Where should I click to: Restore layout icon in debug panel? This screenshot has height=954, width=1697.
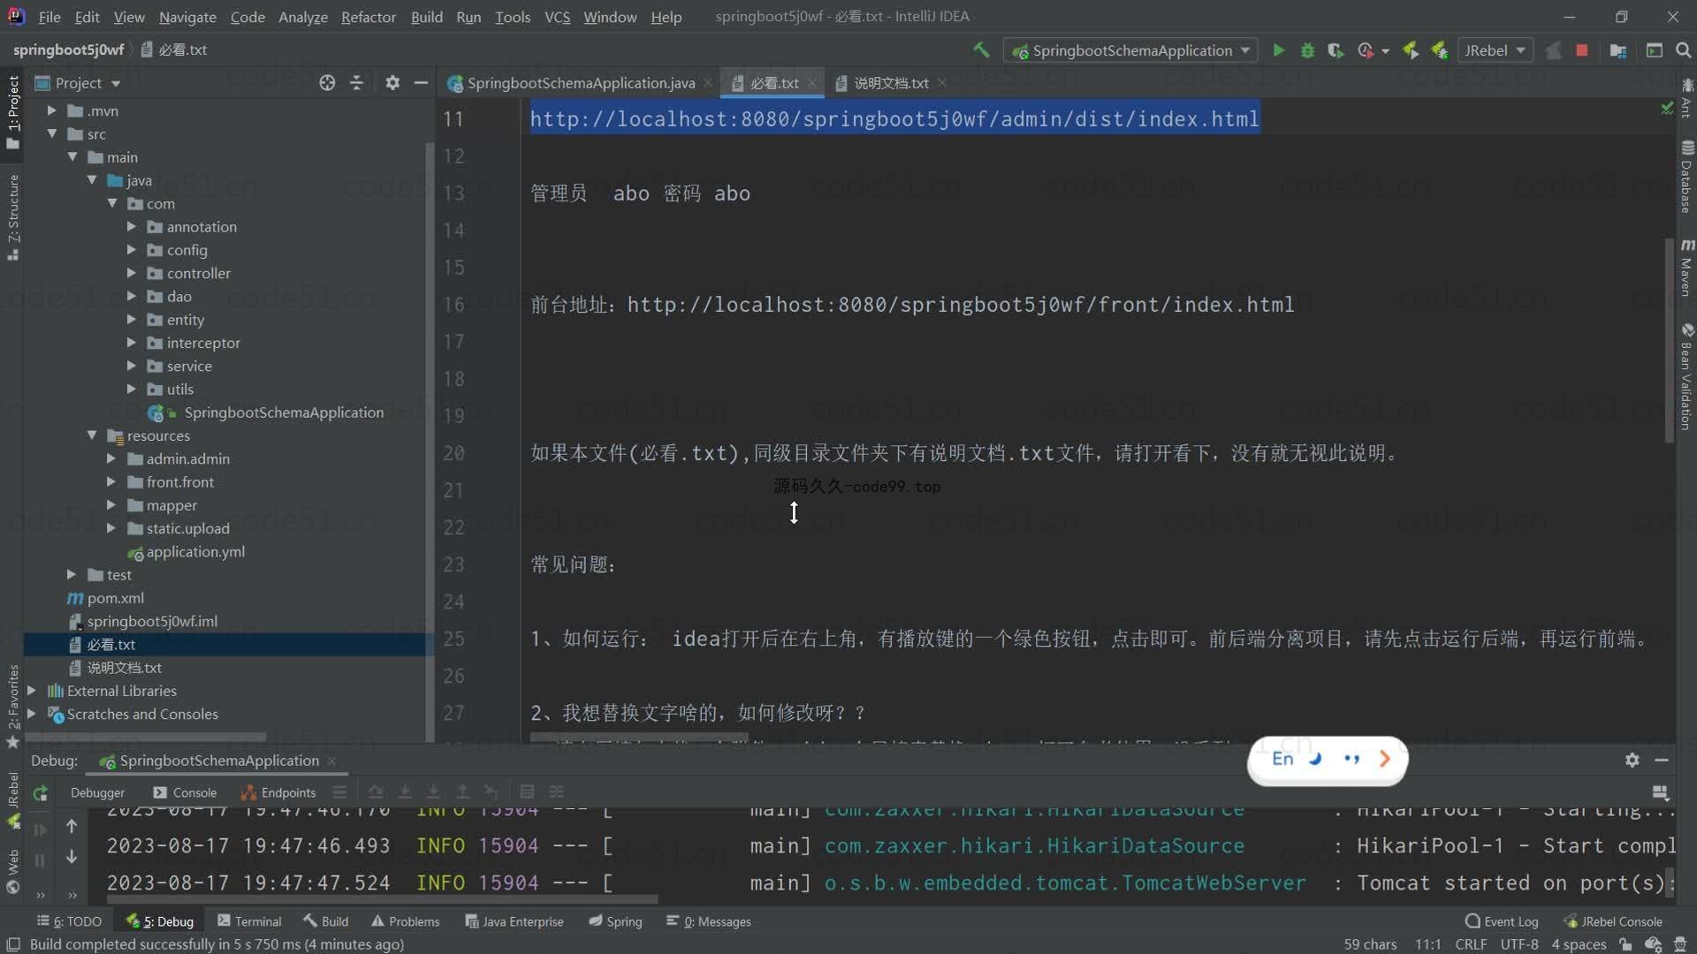click(x=1660, y=792)
